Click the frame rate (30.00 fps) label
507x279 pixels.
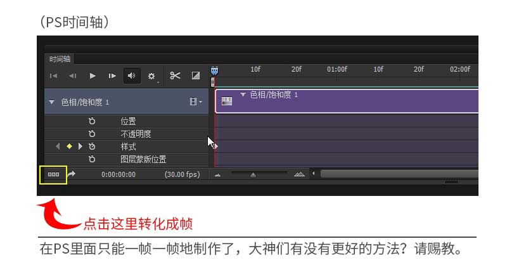pyautogui.click(x=182, y=174)
